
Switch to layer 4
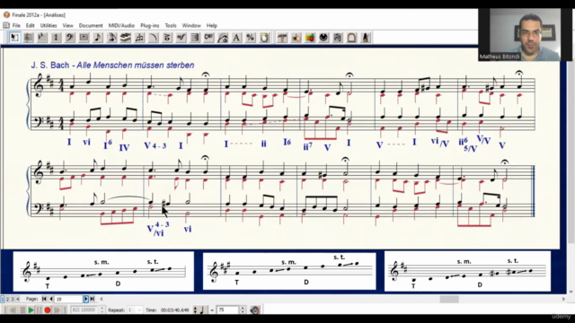coord(17,299)
